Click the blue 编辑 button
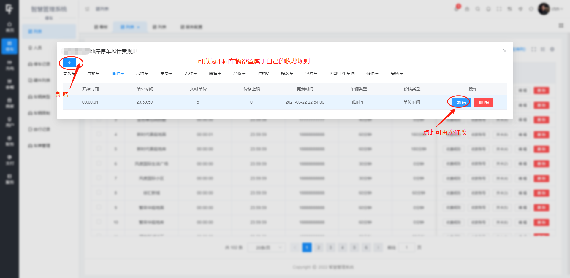 [x=461, y=102]
